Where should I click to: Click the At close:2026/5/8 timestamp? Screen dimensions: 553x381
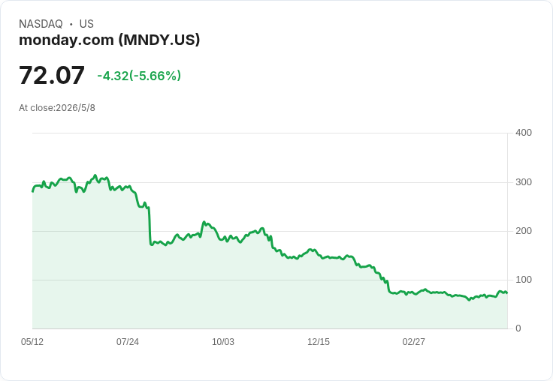57,108
